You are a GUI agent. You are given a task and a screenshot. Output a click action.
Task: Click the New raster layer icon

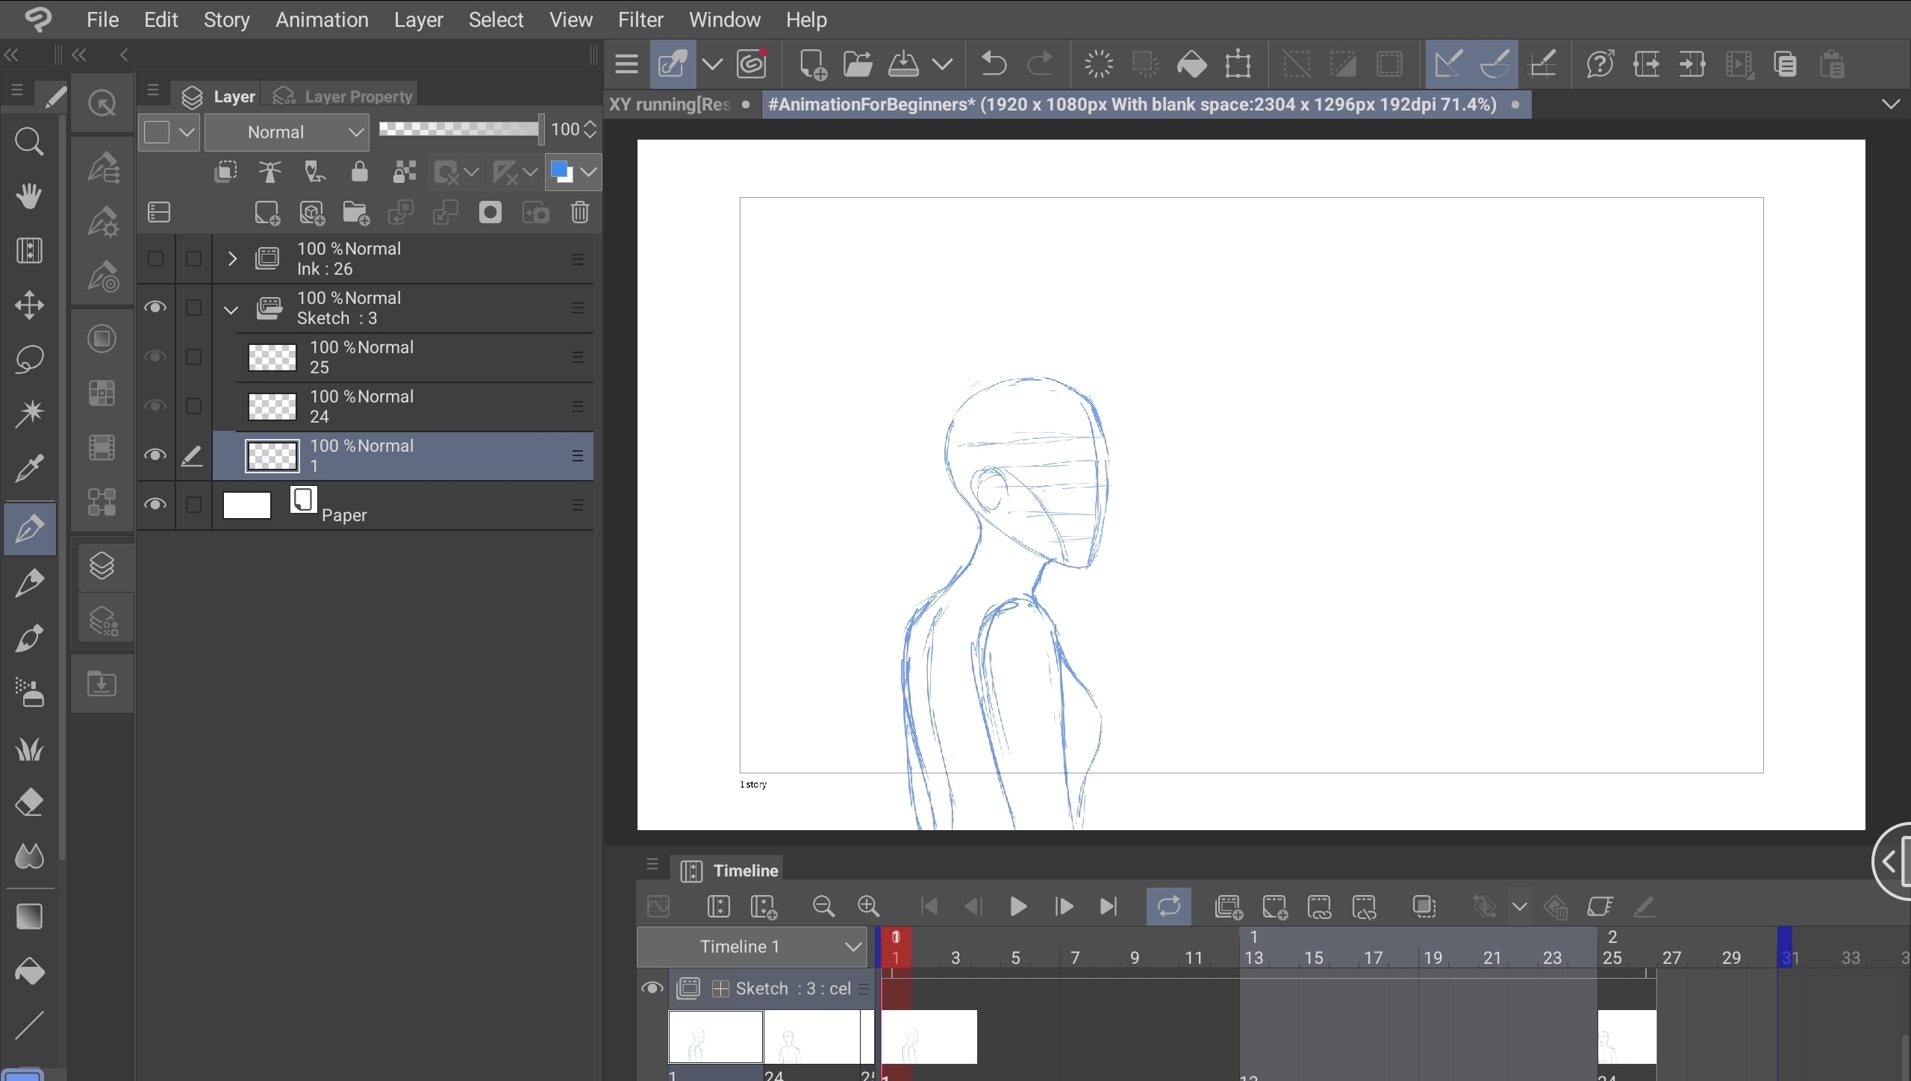266,213
